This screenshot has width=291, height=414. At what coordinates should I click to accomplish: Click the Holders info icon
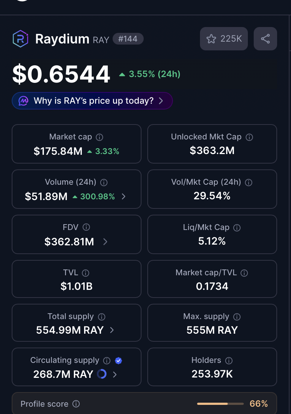pos(228,360)
